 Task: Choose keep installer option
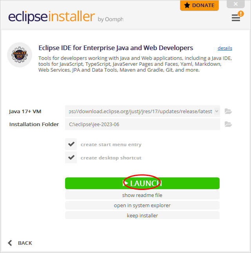(x=142, y=215)
